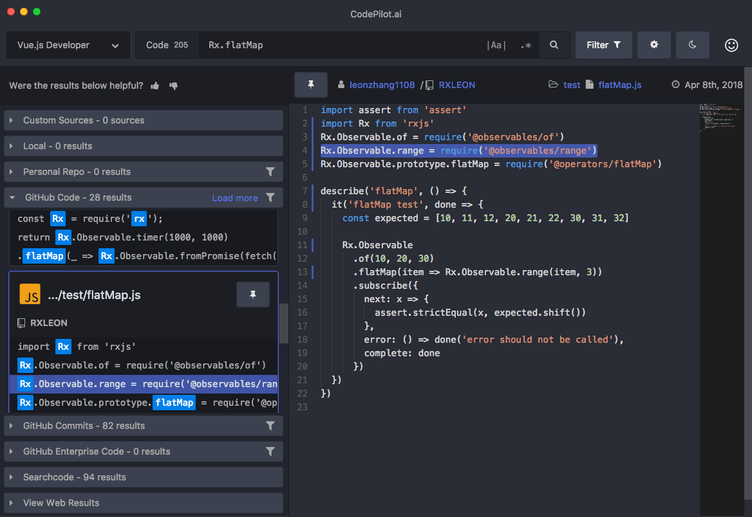Click Rx.Observable.prototype.flatMap result line

144,403
